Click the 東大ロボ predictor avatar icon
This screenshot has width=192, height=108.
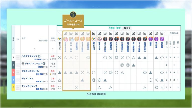[x=94, y=39]
